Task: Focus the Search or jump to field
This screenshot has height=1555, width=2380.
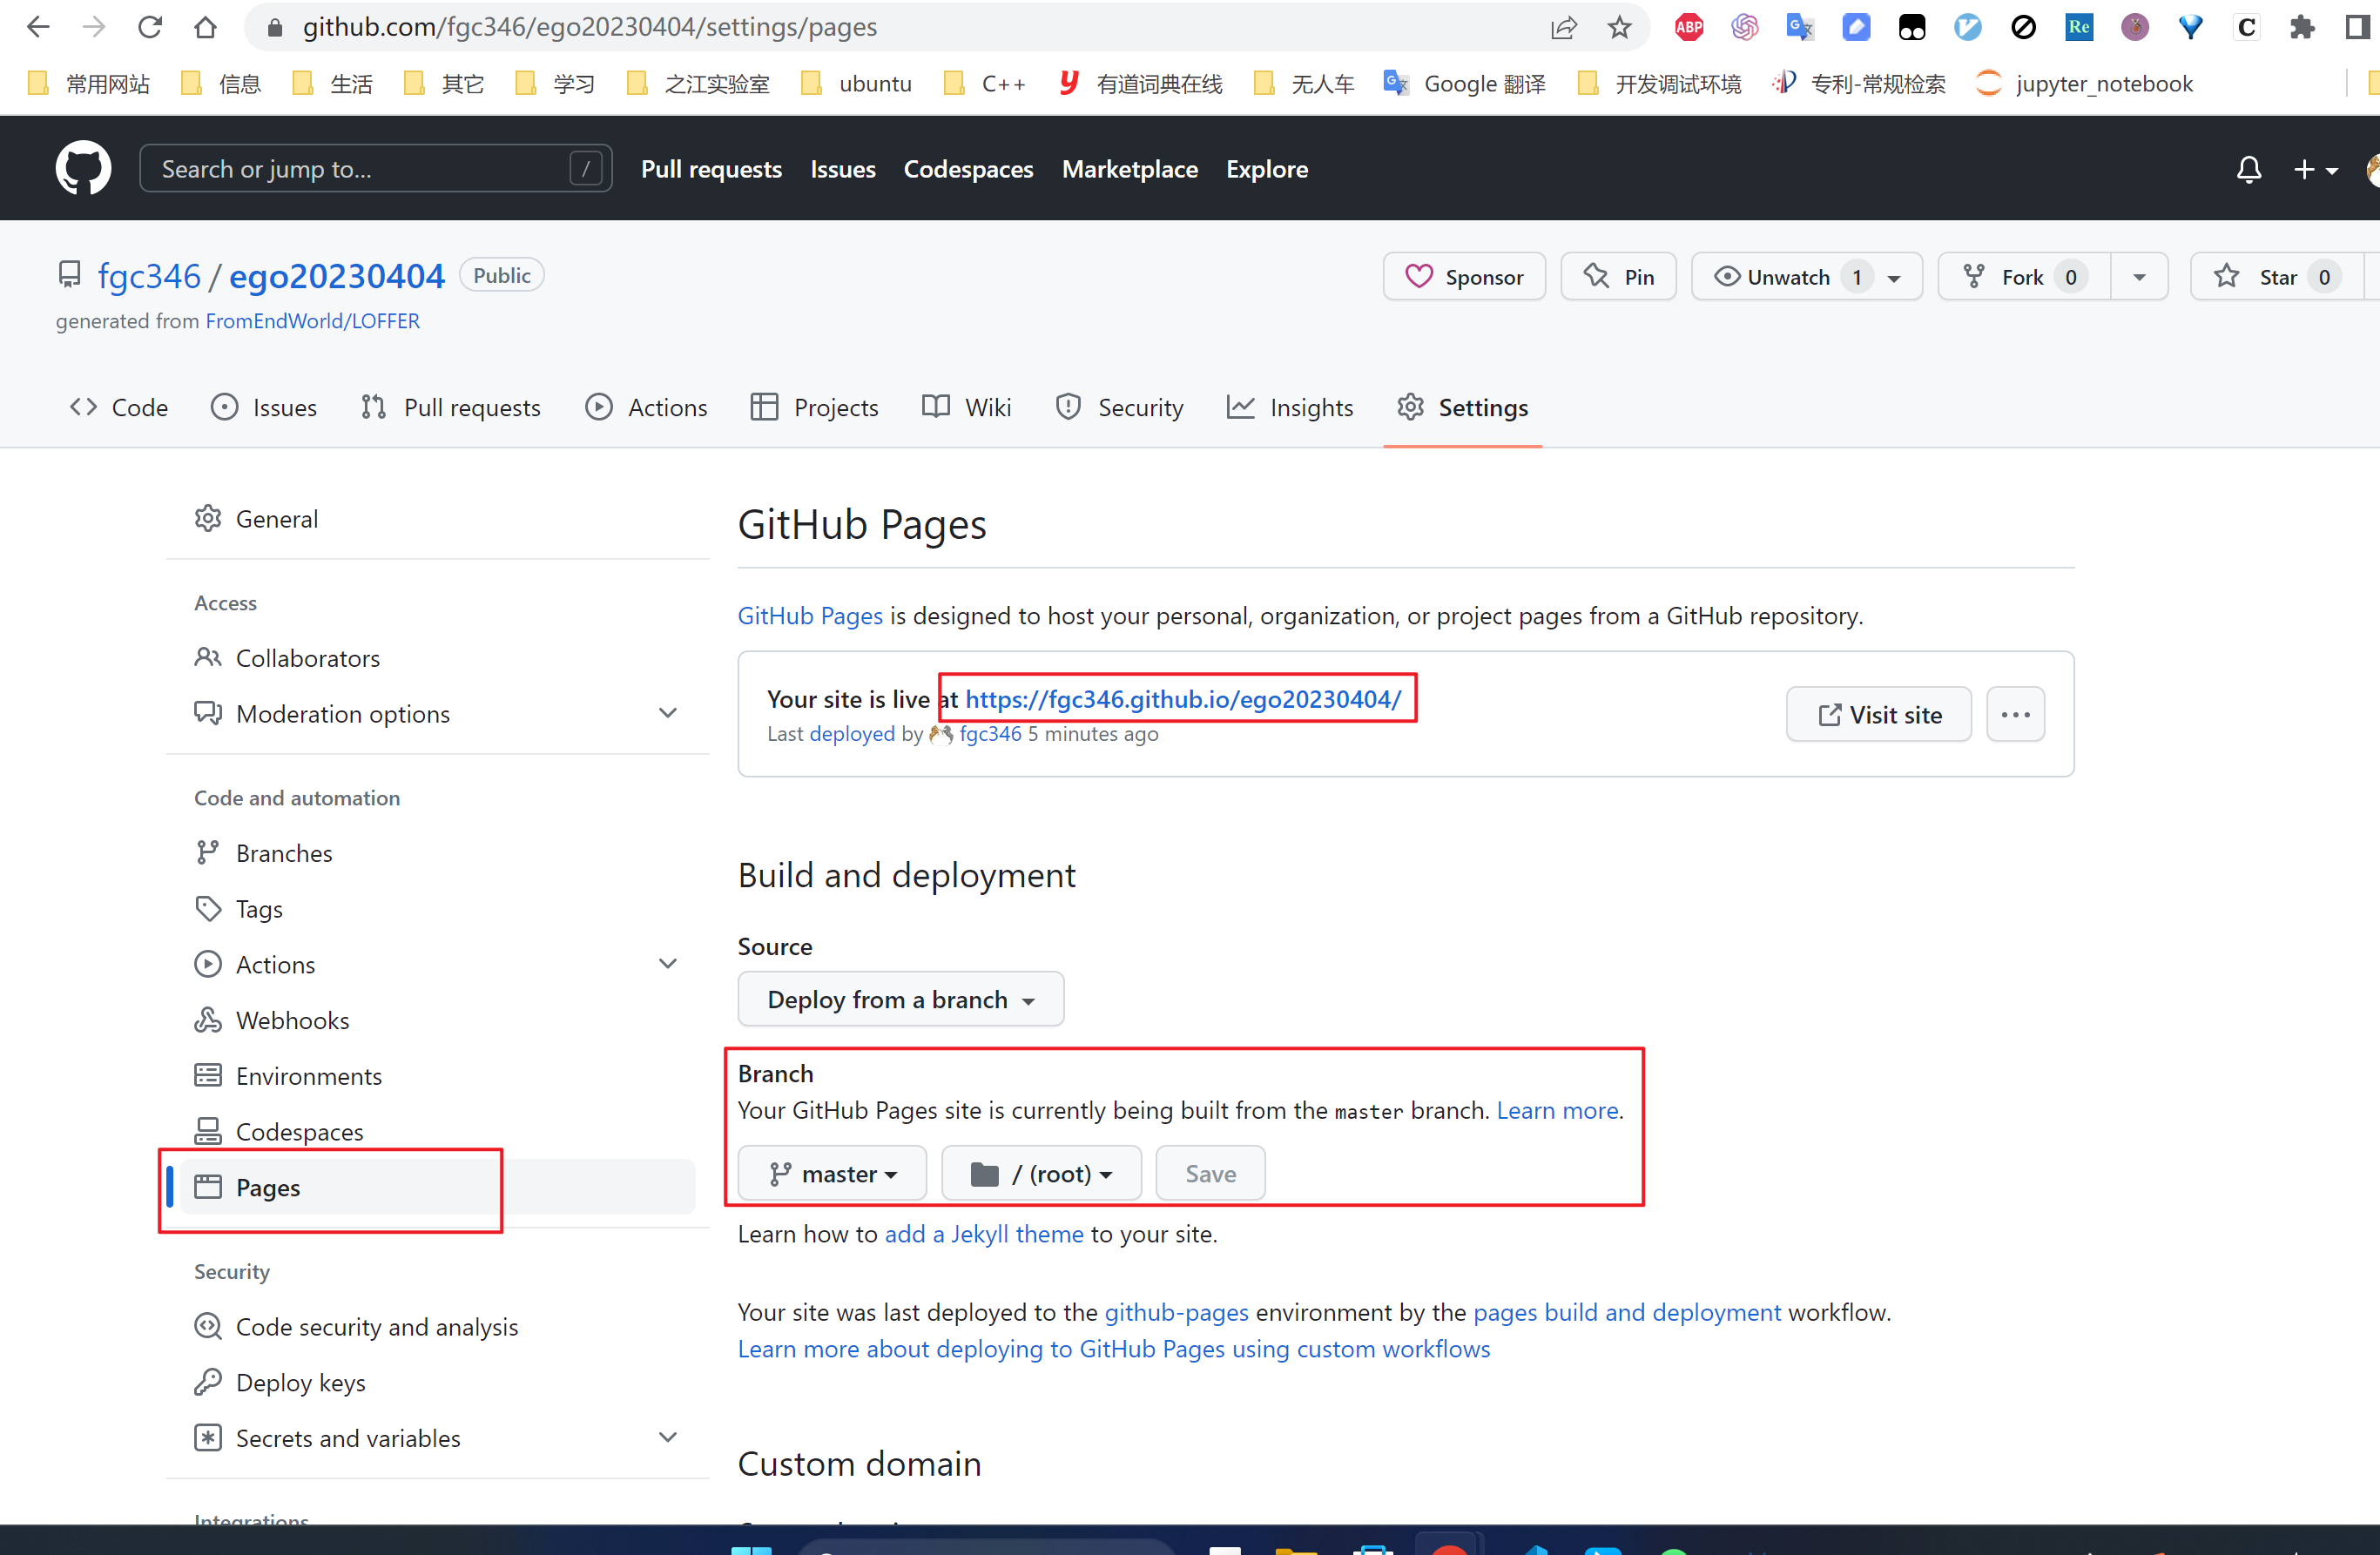Action: [360, 169]
